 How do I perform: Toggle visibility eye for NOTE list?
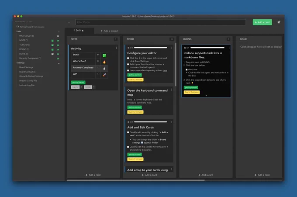click(58, 41)
